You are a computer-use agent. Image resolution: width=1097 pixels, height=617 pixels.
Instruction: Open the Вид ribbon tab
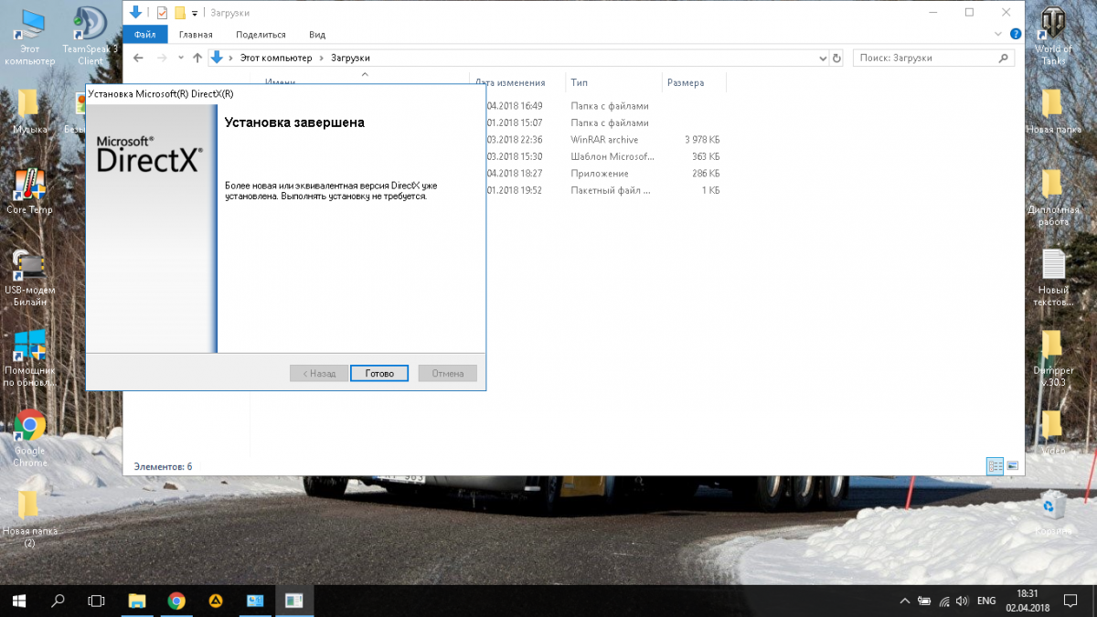(x=317, y=35)
